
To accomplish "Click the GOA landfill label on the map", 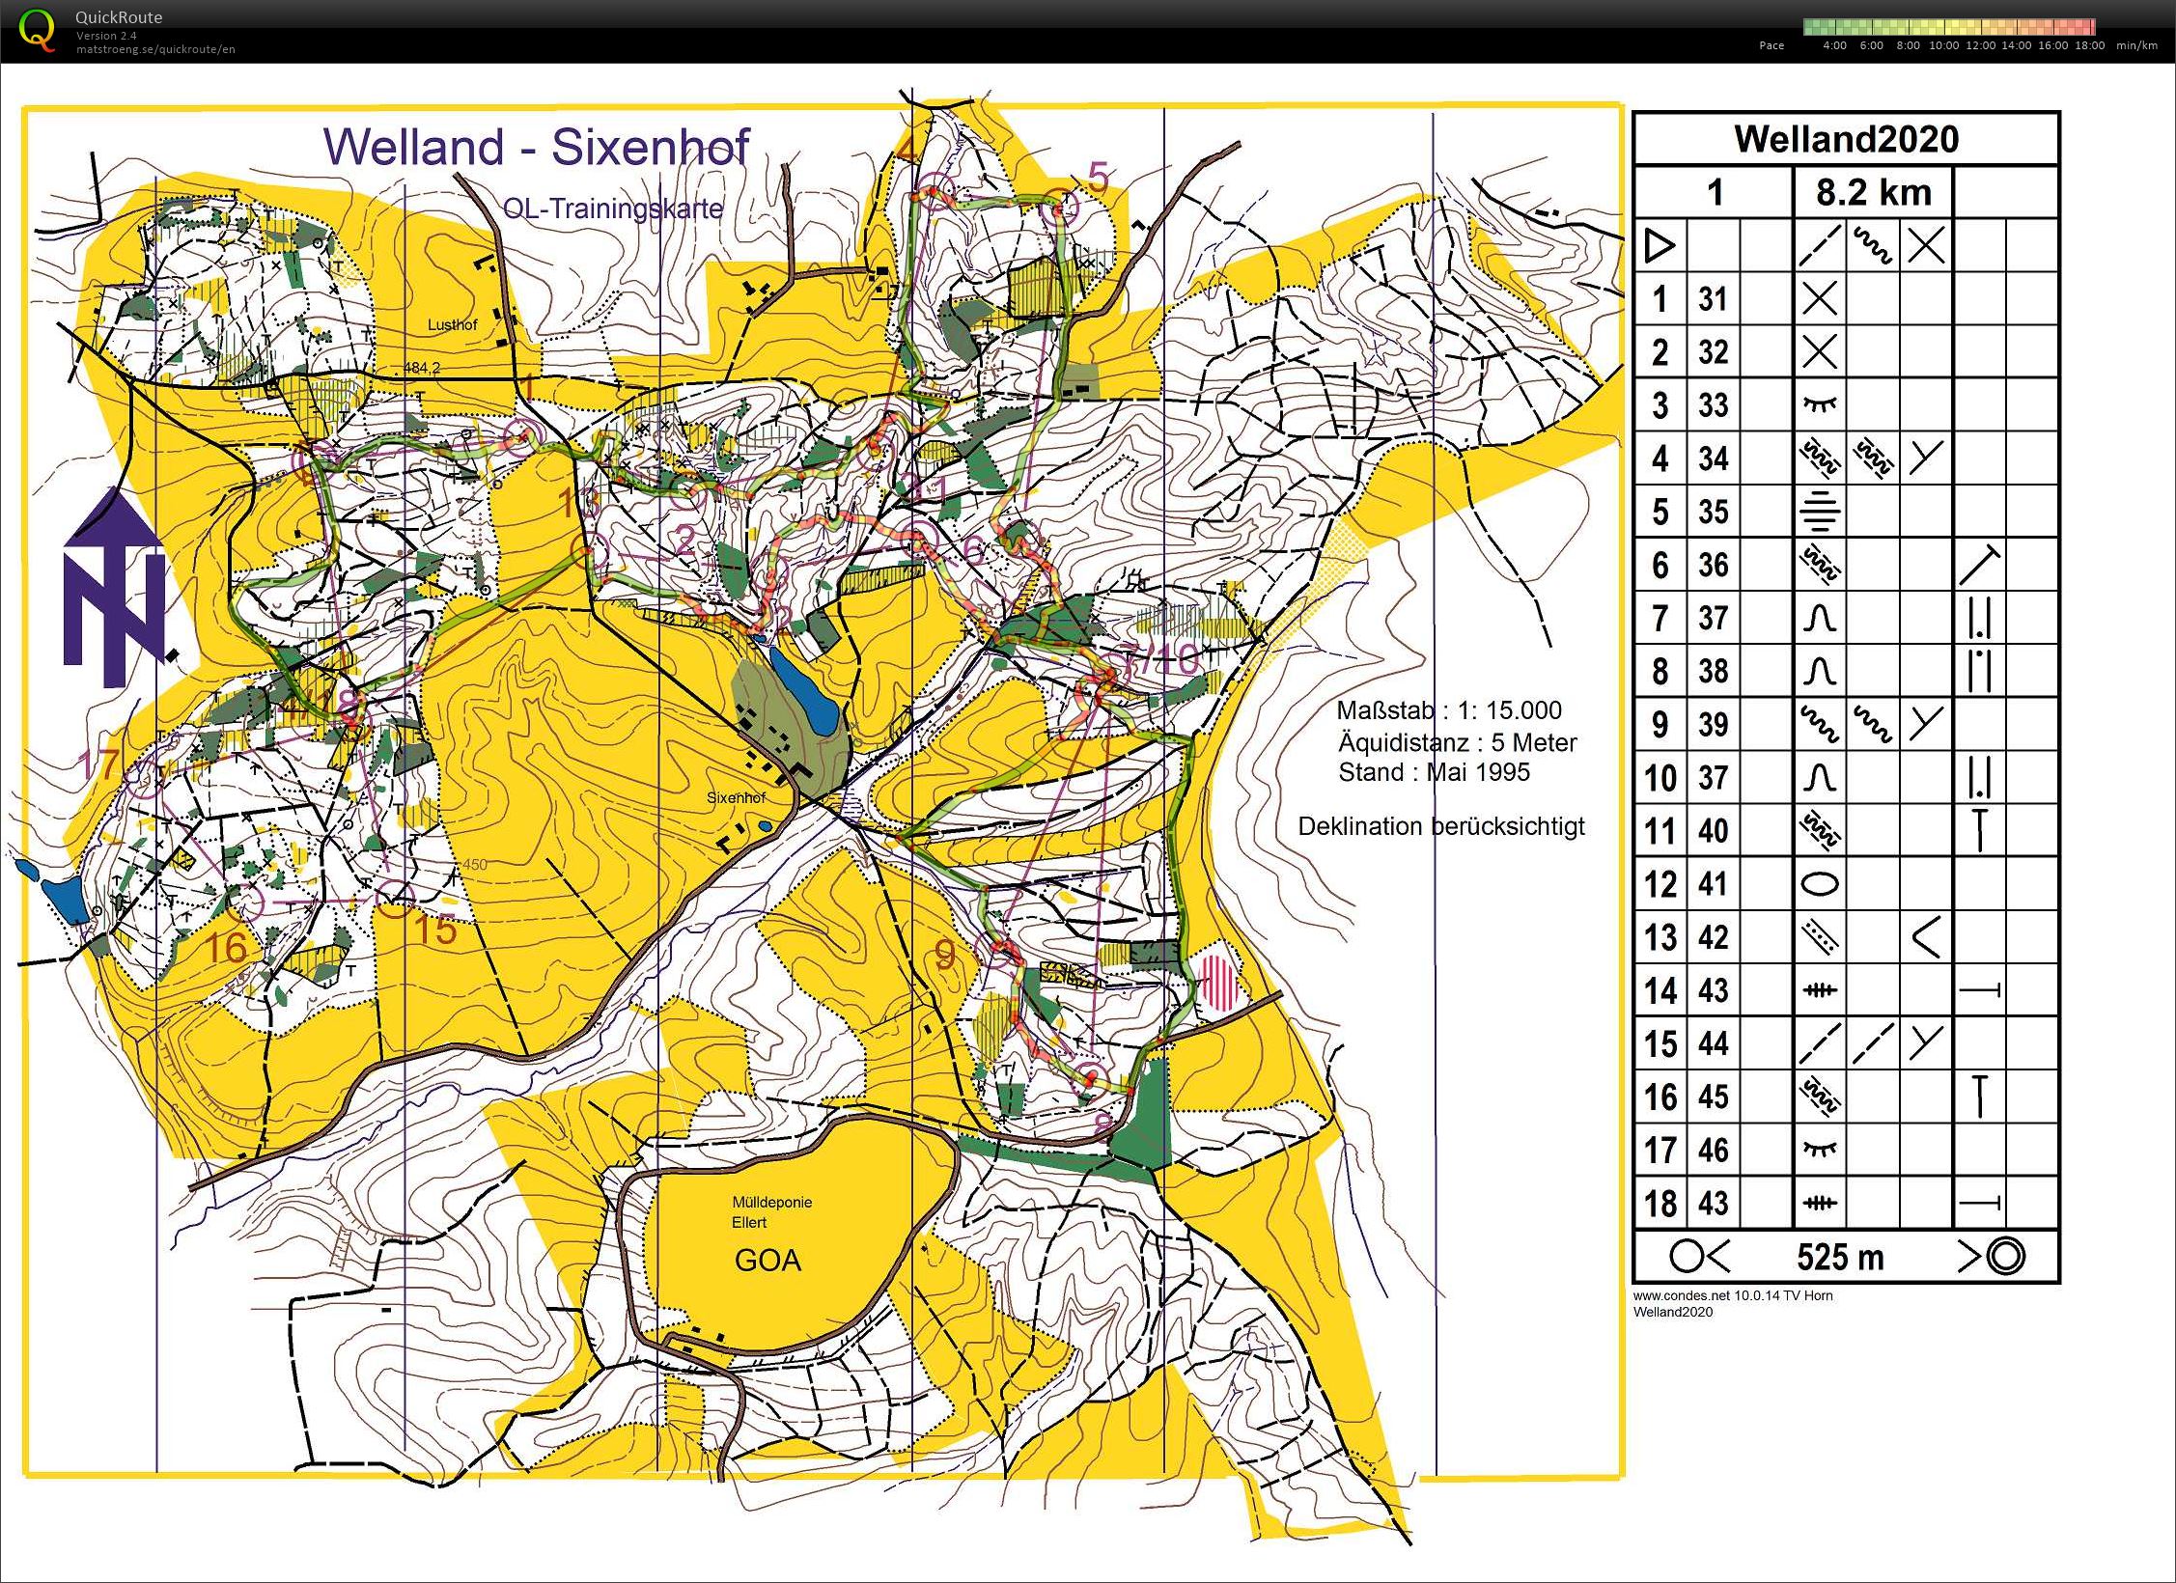I will 767,1260.
